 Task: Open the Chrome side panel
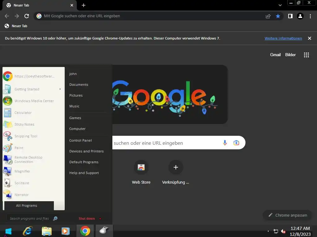pyautogui.click(x=290, y=16)
